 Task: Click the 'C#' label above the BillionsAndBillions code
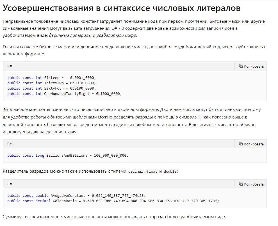click(x=10, y=144)
